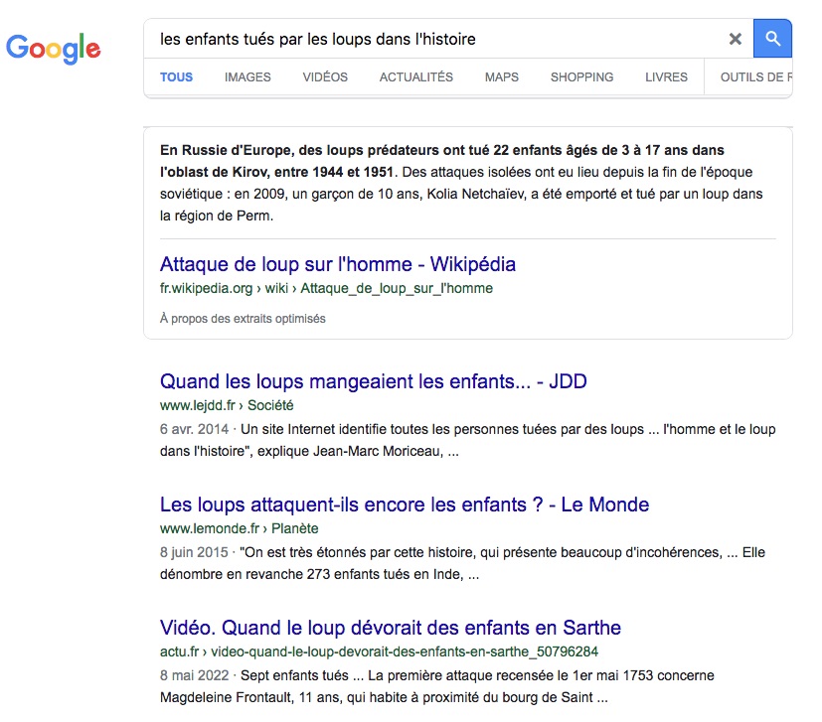
Task: Click the www.lemonde.fr › Planète URL
Action: tap(240, 528)
